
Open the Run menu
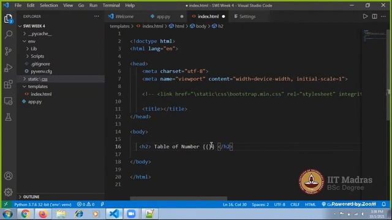pos(93,5)
